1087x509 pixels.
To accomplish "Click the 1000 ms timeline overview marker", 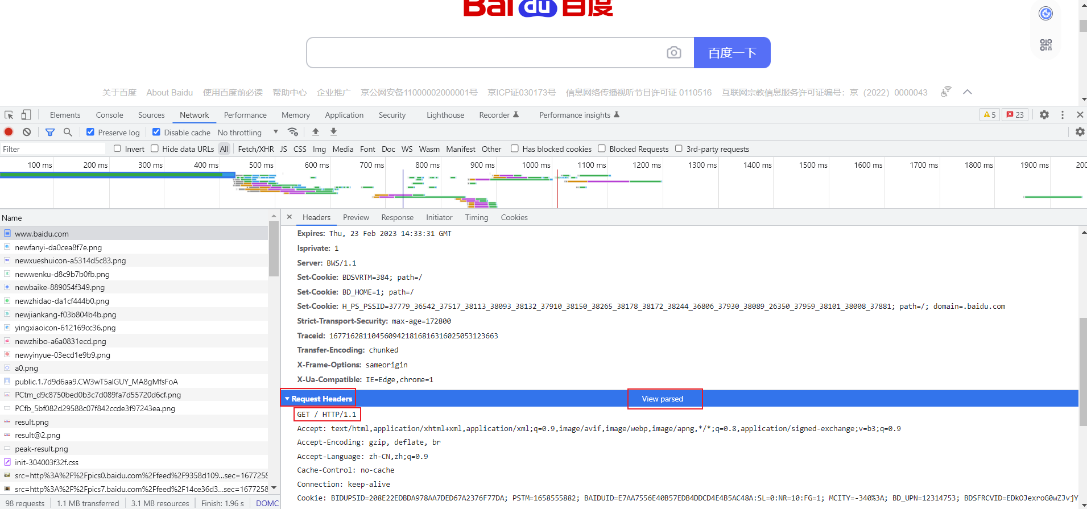I will [x=536, y=165].
